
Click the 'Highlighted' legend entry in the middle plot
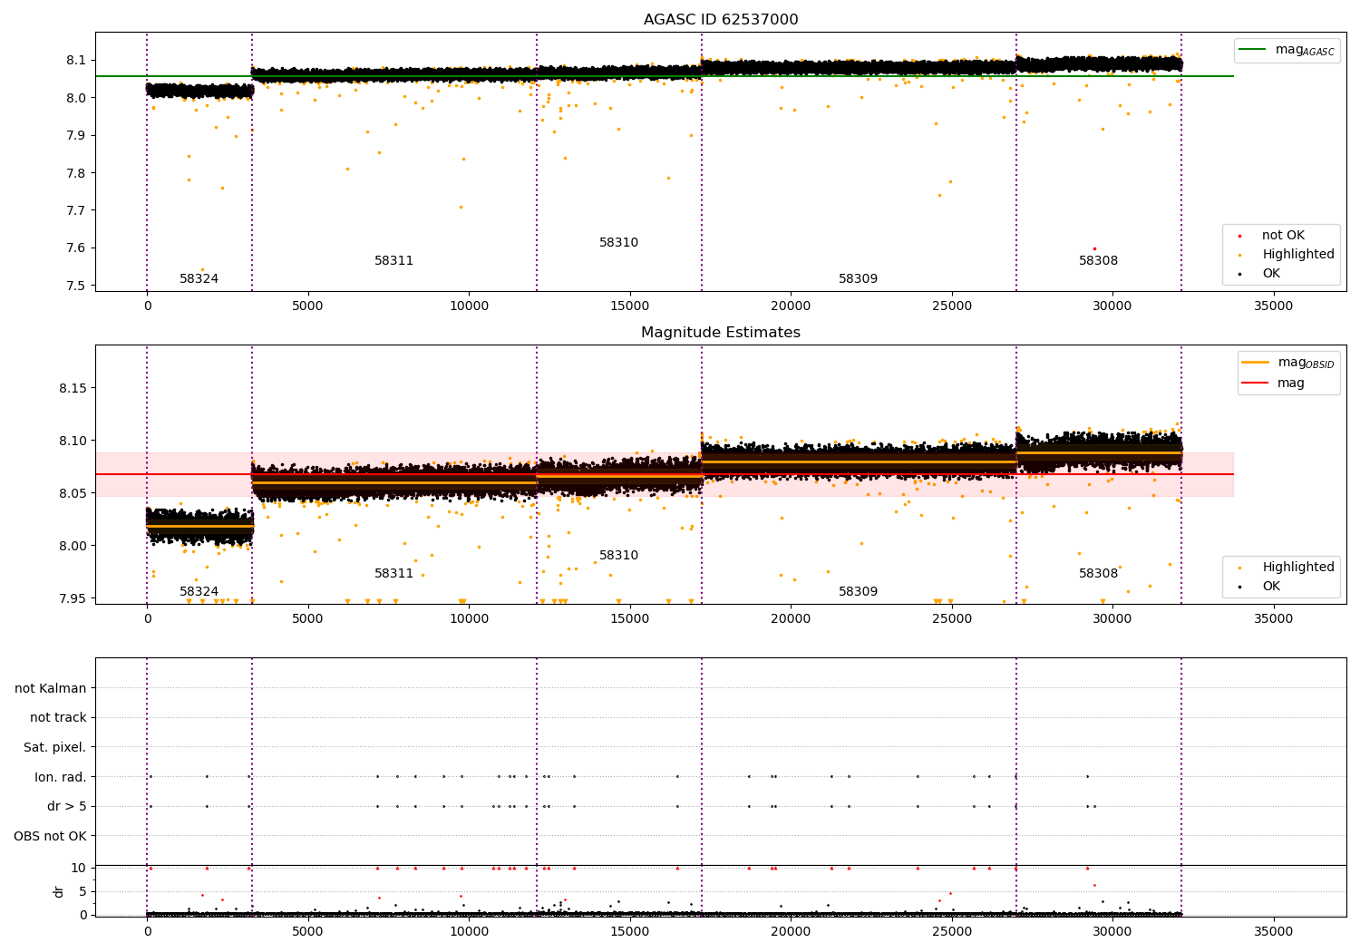pyautogui.click(x=1297, y=568)
